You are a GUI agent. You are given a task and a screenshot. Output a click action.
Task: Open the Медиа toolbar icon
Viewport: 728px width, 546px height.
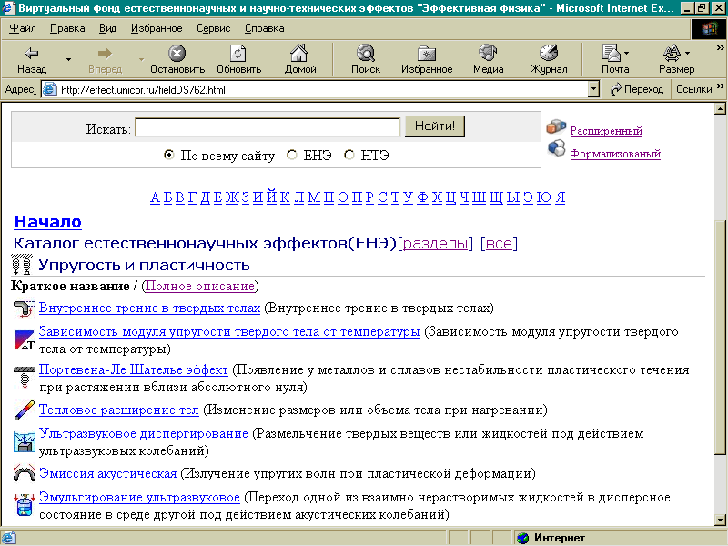[x=488, y=53]
